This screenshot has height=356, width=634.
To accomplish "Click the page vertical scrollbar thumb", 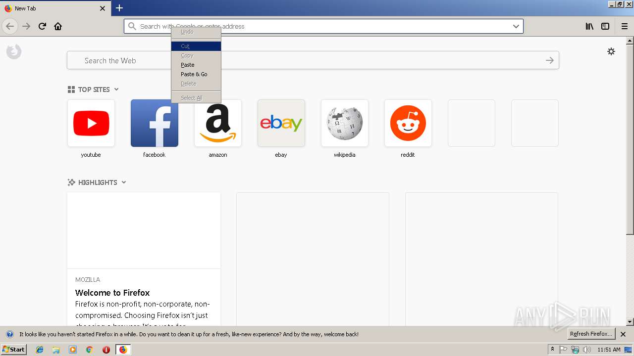I will (630, 139).
